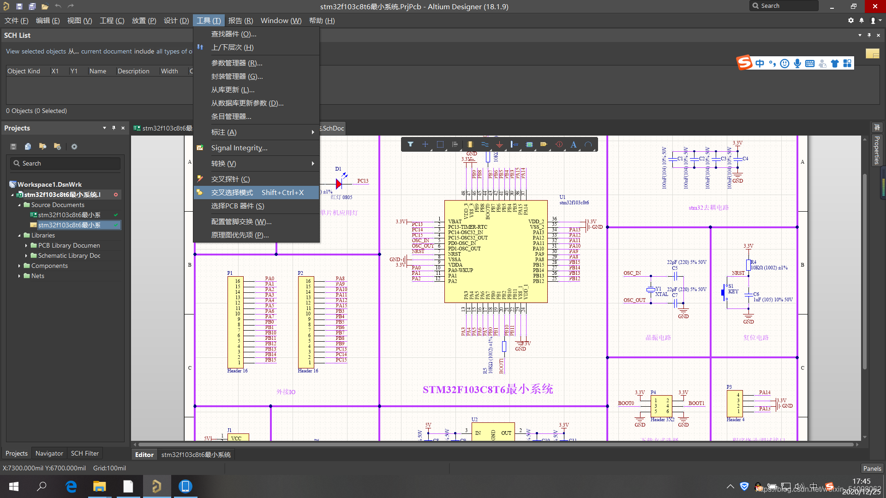Click the no-ERC marker icon in toolbar

click(x=559, y=144)
